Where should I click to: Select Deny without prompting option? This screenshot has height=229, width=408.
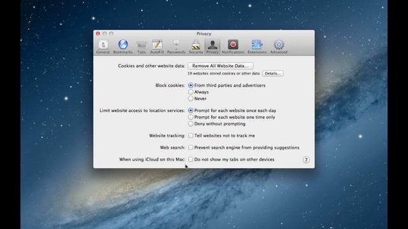(191, 124)
